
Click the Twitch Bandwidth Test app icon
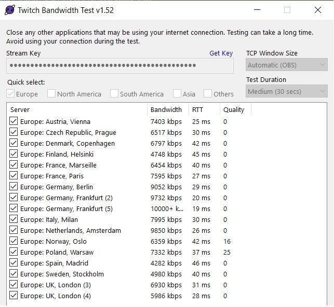click(x=10, y=10)
